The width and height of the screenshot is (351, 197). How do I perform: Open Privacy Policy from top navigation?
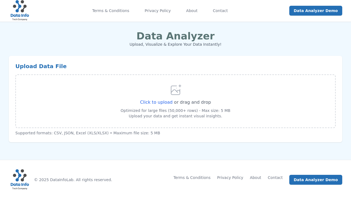click(x=158, y=10)
